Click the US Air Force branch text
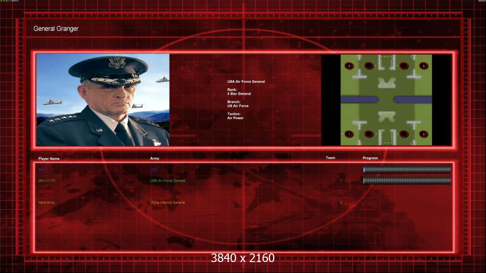Screen dimensions: 486x273 [x=238, y=106]
